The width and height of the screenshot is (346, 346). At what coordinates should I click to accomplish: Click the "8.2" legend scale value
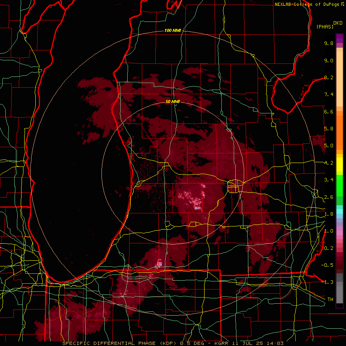(x=329, y=77)
